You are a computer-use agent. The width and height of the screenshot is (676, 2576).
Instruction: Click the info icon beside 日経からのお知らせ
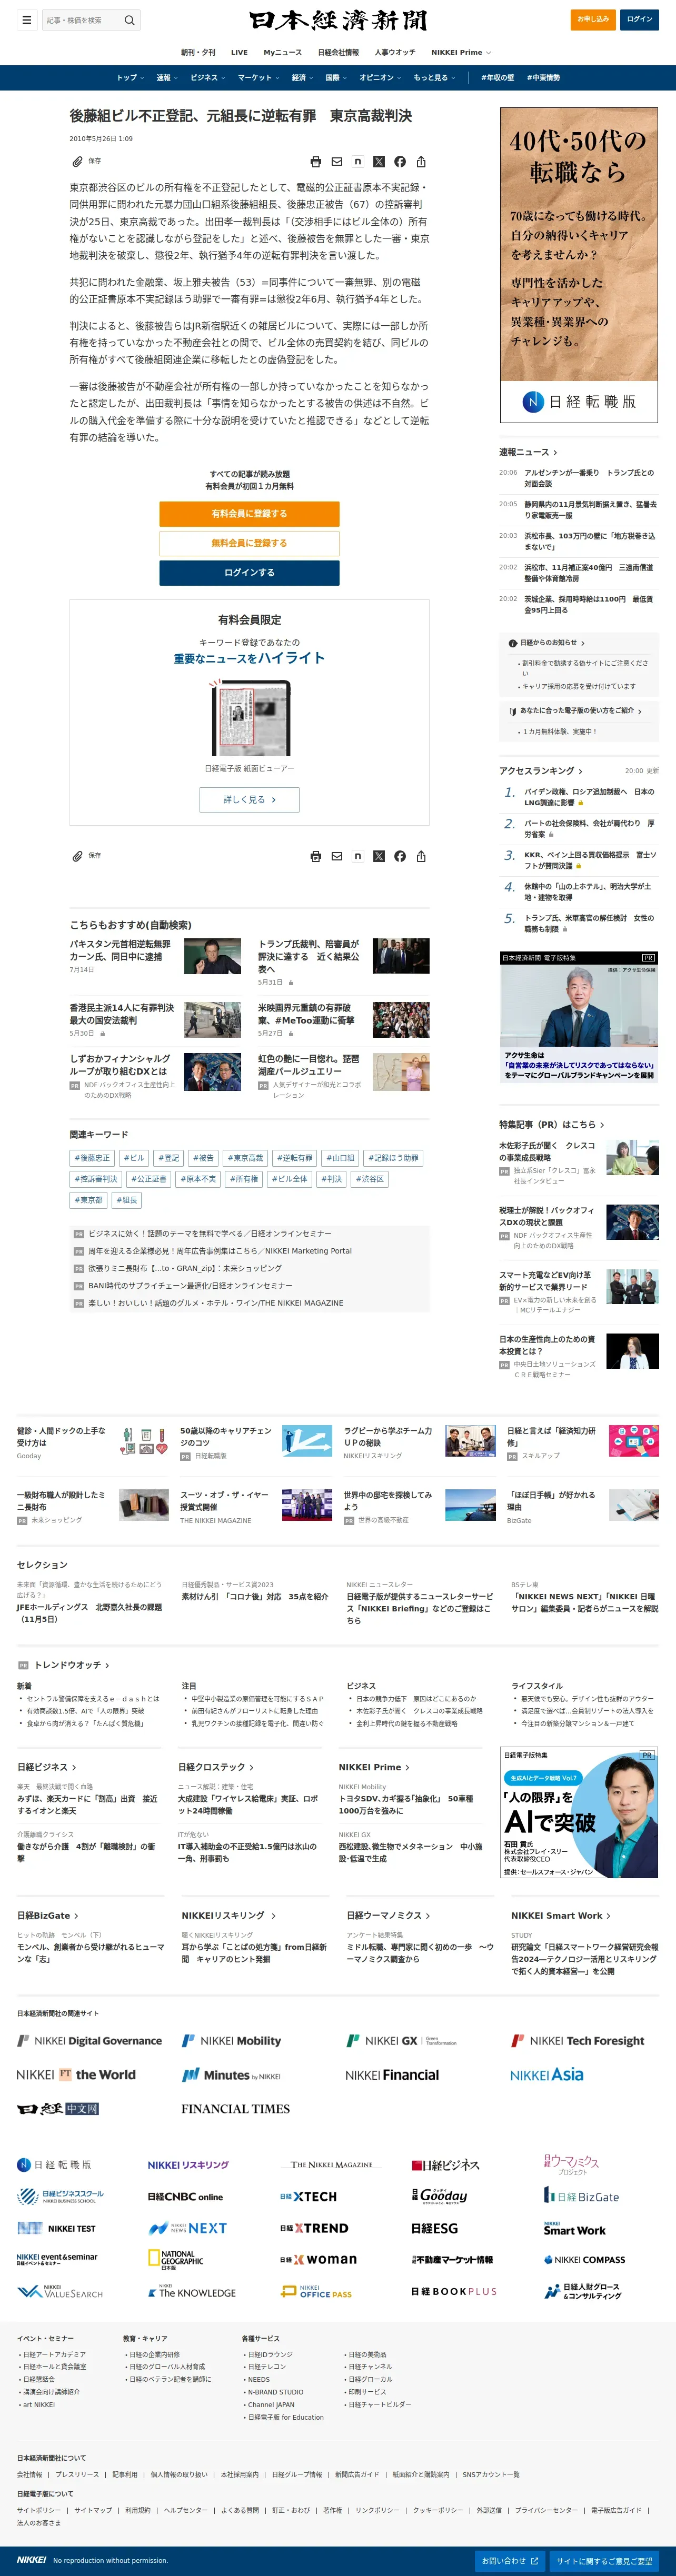(x=513, y=643)
